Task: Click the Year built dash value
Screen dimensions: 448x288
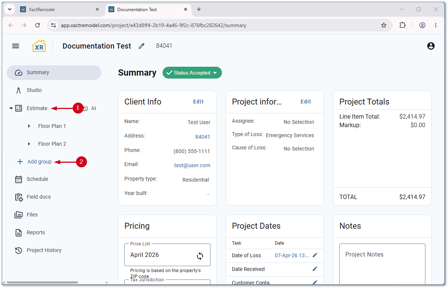Action: coord(208,194)
